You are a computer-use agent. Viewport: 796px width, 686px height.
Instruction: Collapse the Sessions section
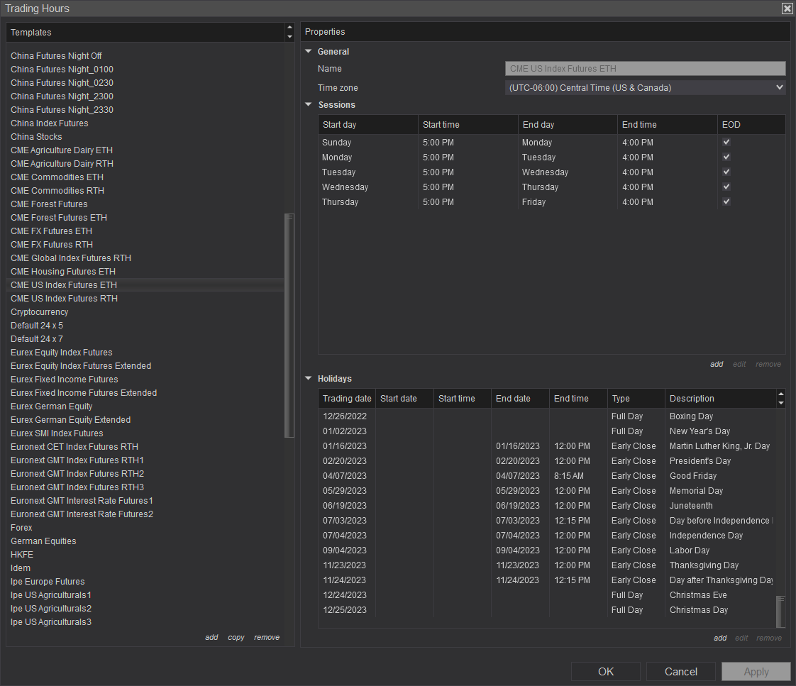308,104
